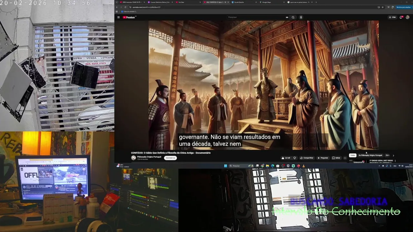Screen dimensions: 413x232
Task: Click the magnifier search button on YouTube
Action: point(293,17)
